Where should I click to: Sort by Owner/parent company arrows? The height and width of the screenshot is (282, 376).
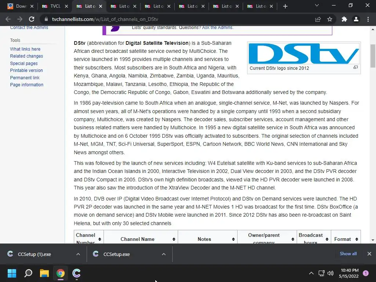tap(293, 239)
